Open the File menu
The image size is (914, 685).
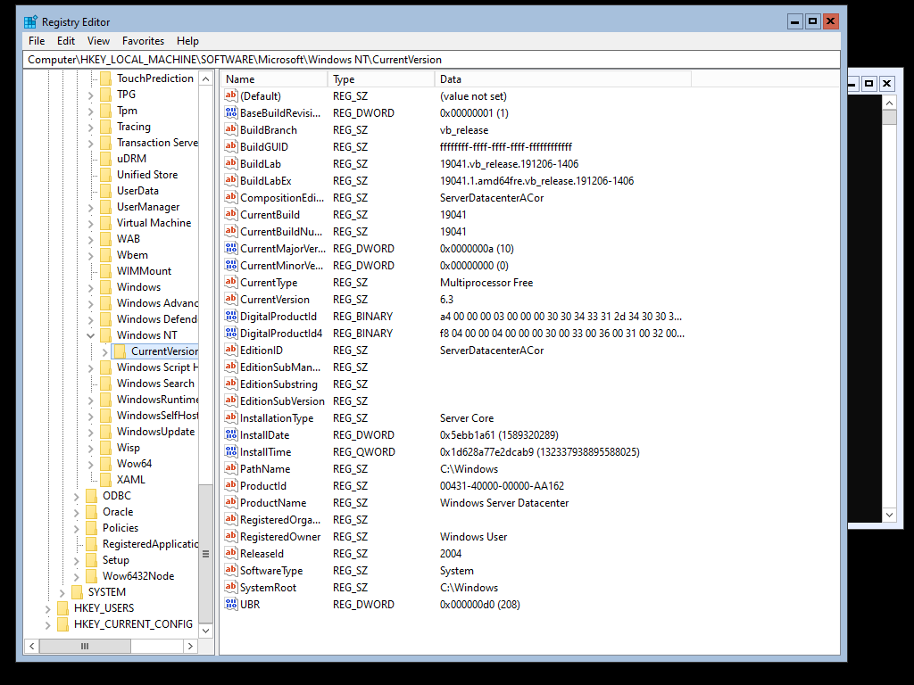point(37,41)
